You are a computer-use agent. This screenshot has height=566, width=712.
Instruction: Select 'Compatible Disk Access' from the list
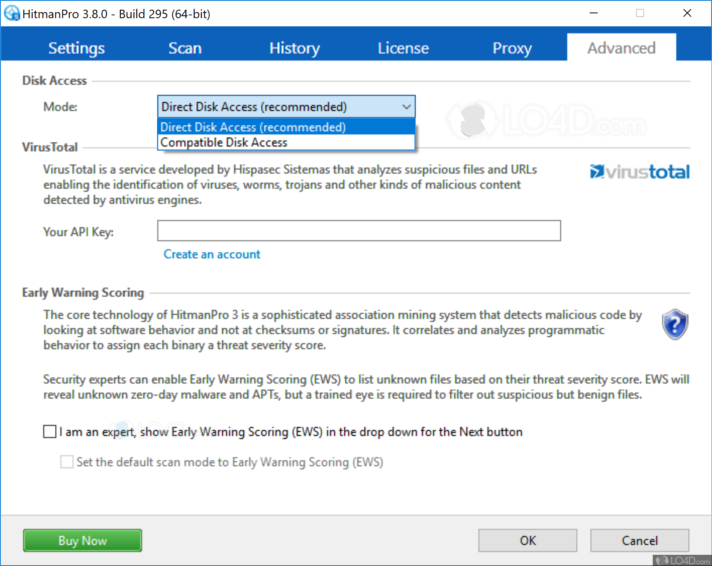(x=224, y=143)
